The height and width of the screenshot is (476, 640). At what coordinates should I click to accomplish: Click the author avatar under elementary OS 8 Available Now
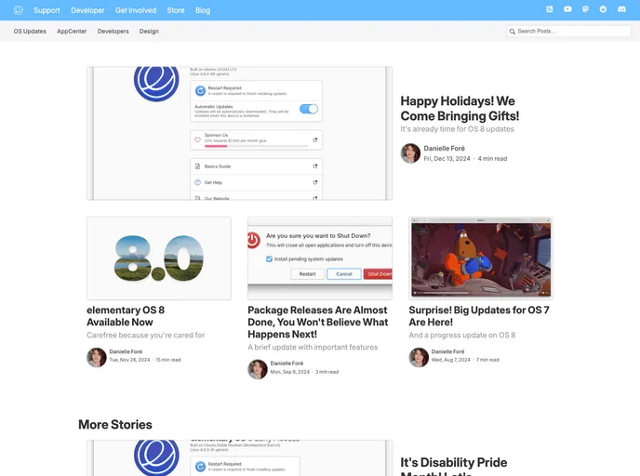click(97, 357)
